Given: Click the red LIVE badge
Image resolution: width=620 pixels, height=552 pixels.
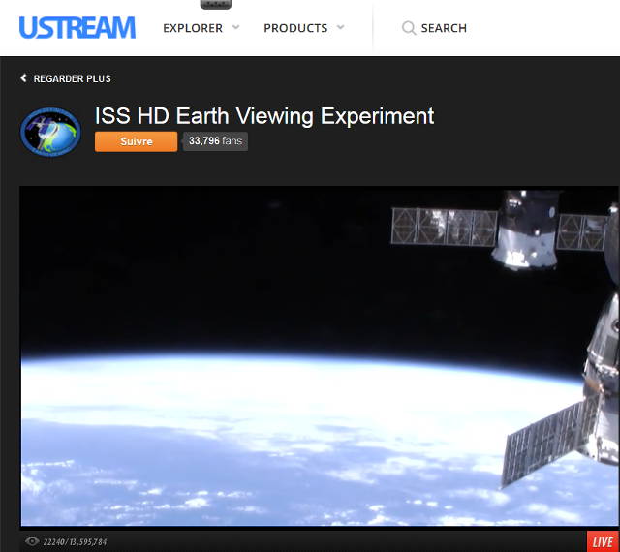Looking at the screenshot, I should pyautogui.click(x=603, y=541).
